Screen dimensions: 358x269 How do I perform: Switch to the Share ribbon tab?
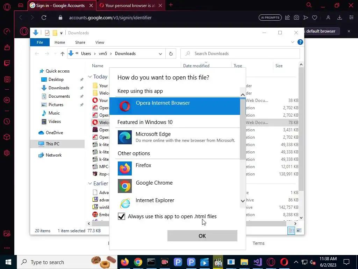click(80, 42)
